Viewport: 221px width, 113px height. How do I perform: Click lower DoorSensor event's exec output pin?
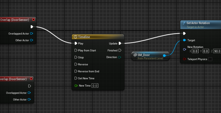29,86
